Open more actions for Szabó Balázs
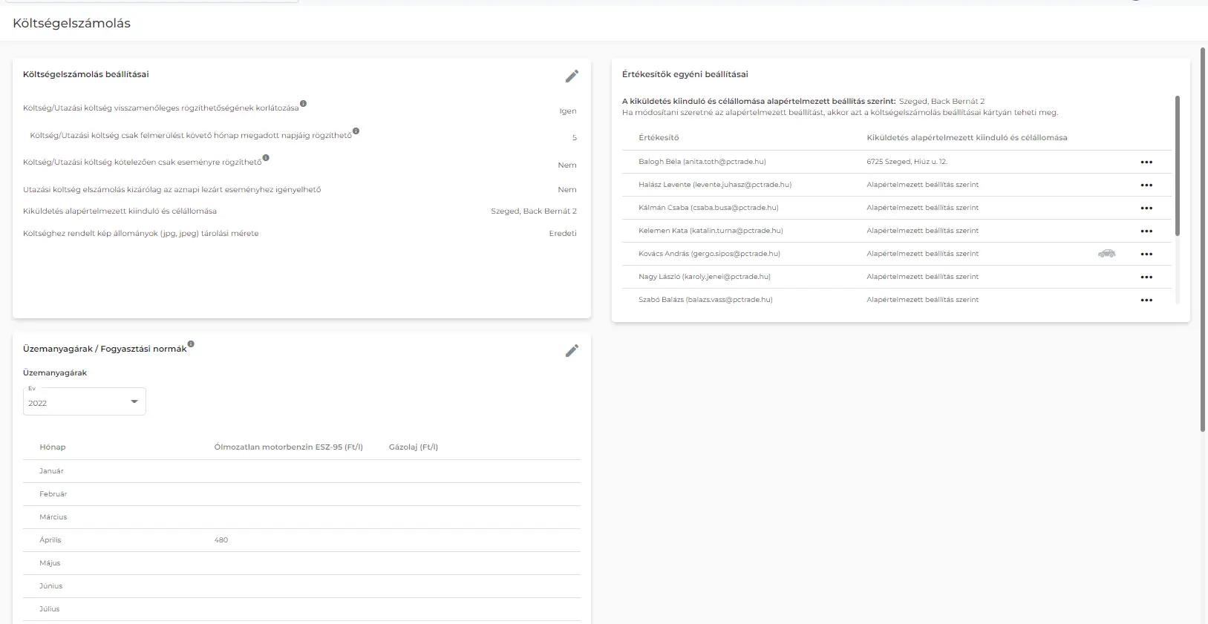The height and width of the screenshot is (624, 1208). point(1146,300)
